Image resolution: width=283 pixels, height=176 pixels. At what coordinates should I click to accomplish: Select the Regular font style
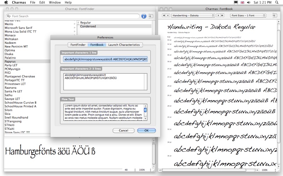click(x=86, y=23)
